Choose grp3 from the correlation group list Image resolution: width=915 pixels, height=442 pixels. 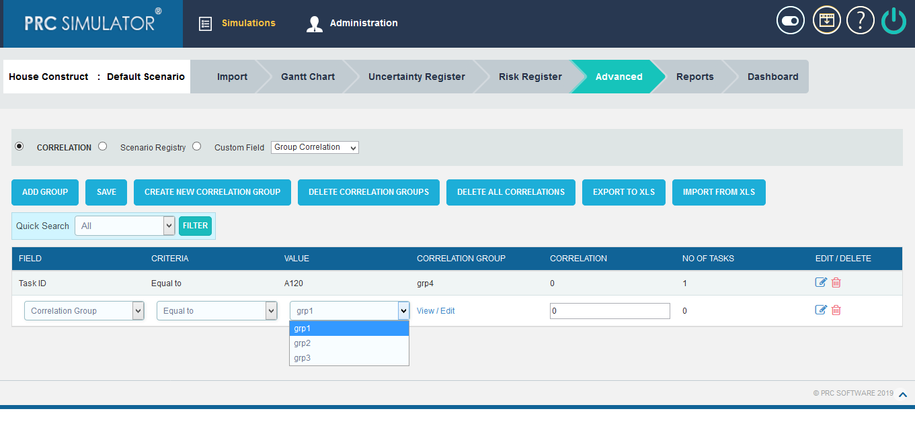303,357
